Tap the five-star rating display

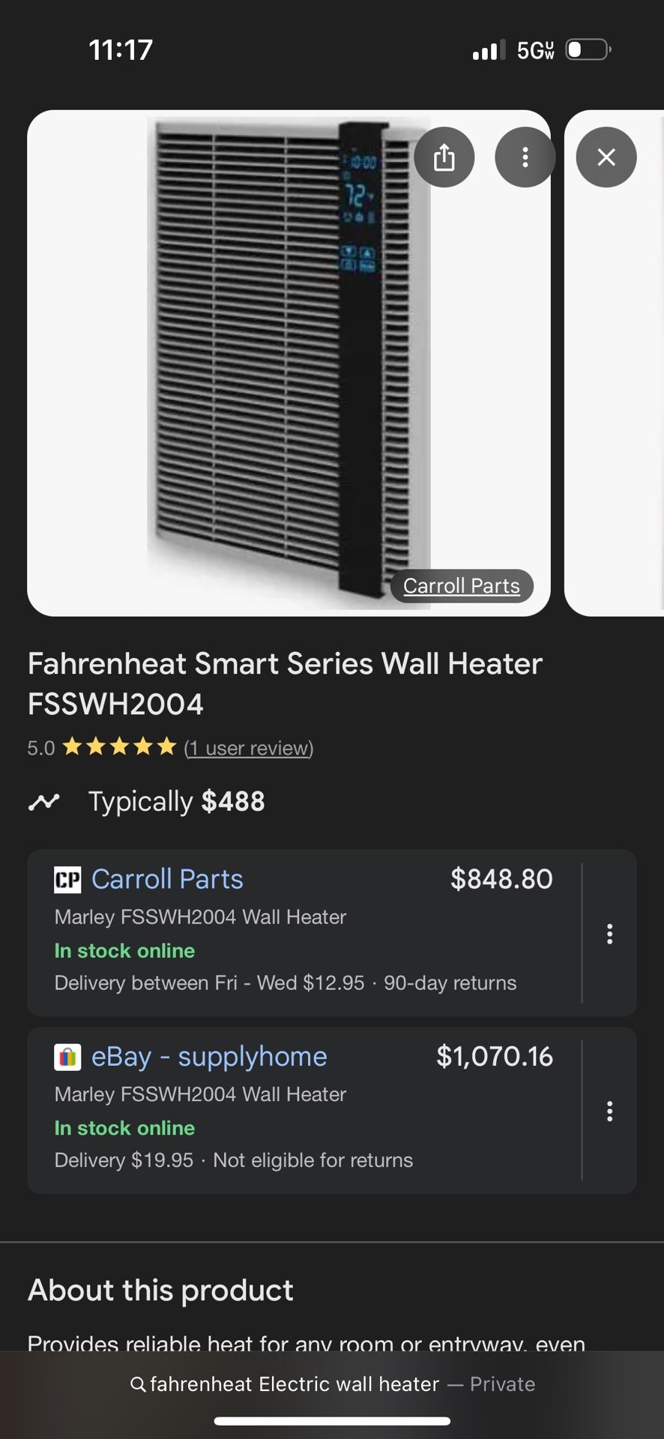(119, 747)
